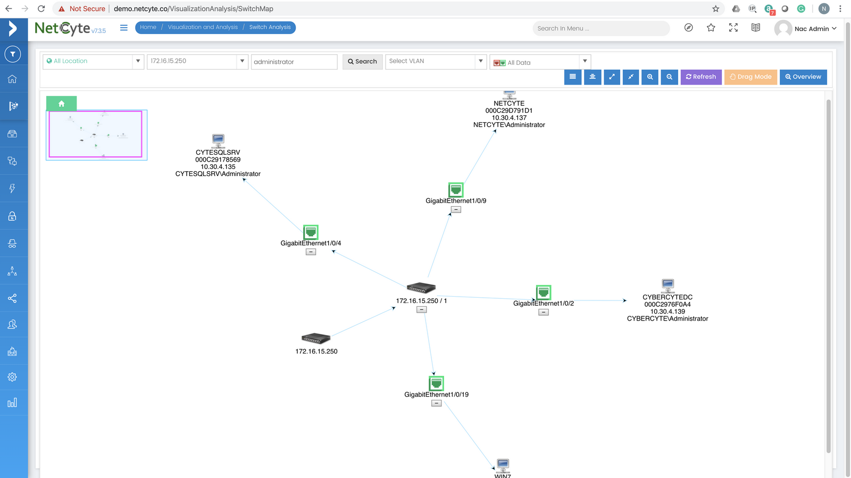Expand the Select VLAN dropdown
Screen dimensions: 851x478
[x=436, y=62]
